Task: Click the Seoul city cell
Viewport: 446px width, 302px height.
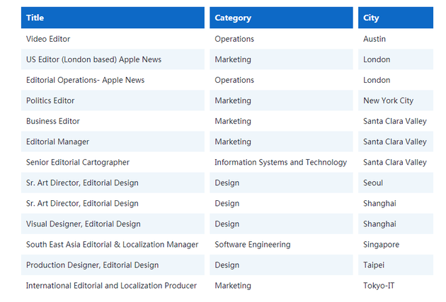Action: [x=373, y=182]
